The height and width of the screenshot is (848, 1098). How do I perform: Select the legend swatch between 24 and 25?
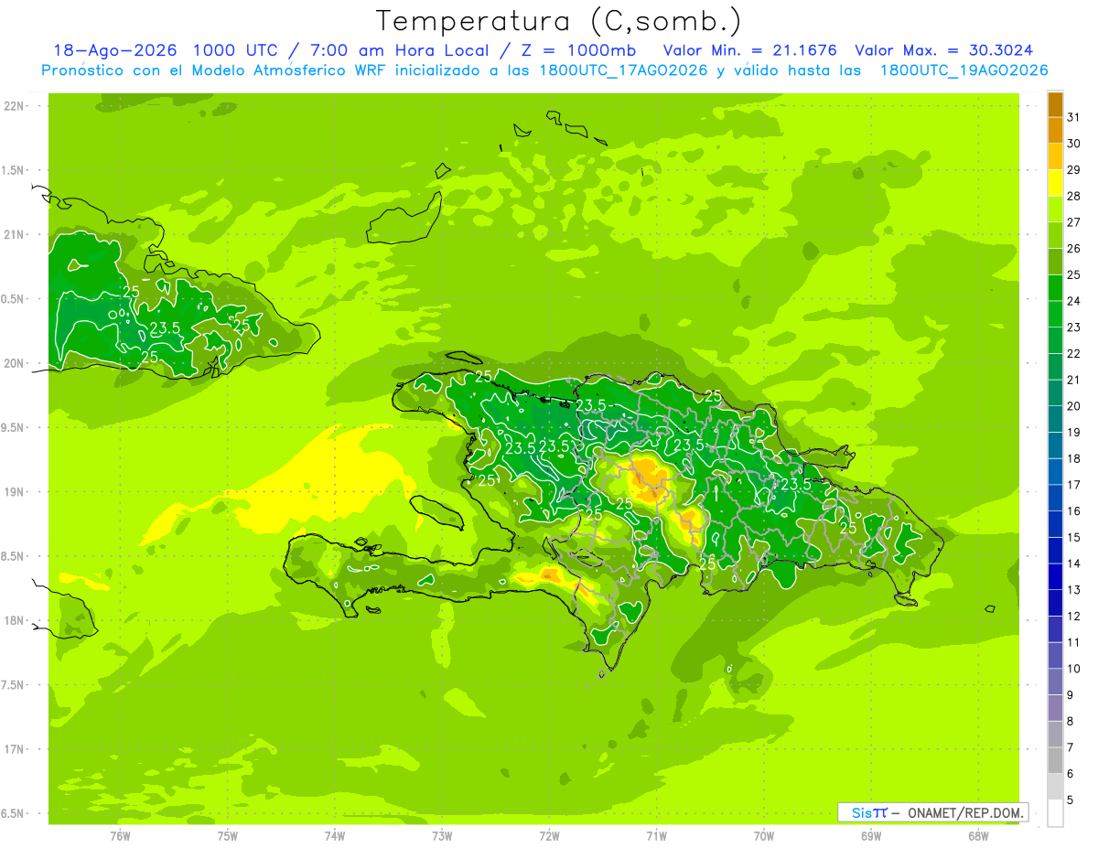tap(1055, 287)
